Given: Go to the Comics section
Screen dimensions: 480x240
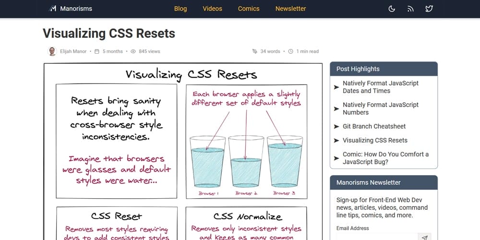Looking at the screenshot, I should click(249, 9).
